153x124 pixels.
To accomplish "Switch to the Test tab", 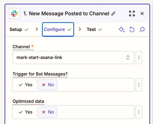I will coord(94,30).
